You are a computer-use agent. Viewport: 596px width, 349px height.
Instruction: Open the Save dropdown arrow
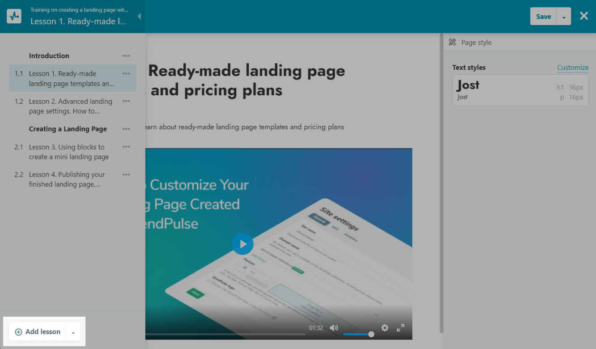(x=564, y=17)
